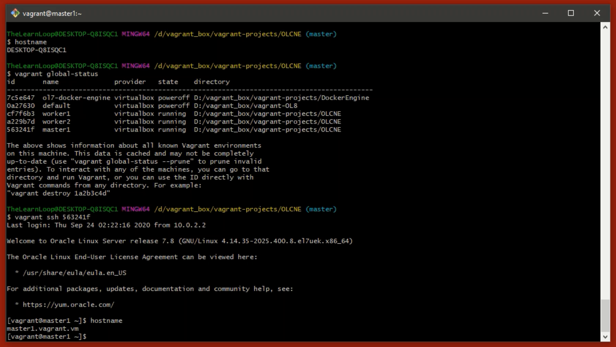Click the /usr/share/eula/eula.en_US path

[75, 273]
